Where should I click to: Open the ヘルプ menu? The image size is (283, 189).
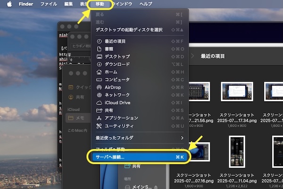point(146,4)
